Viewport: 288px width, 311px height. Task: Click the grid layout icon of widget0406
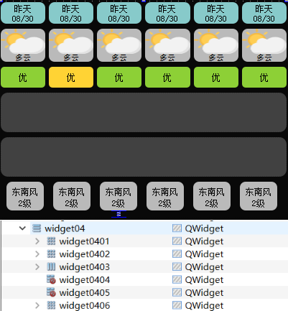51,305
